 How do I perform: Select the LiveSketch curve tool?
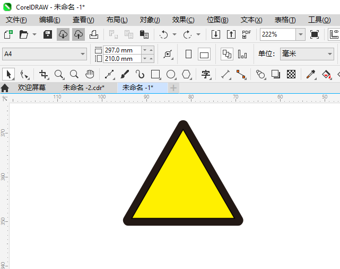coord(140,75)
